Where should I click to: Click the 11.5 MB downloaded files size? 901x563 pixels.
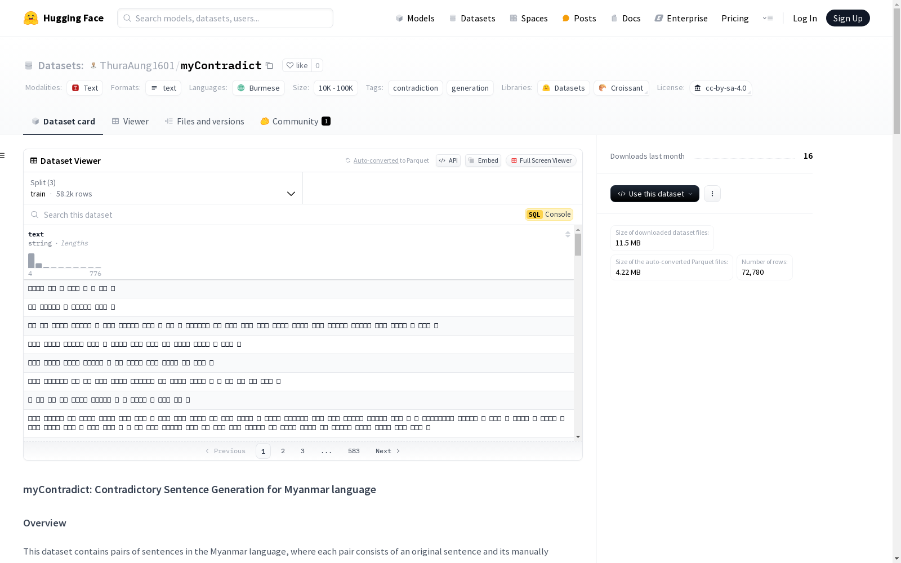click(x=628, y=243)
